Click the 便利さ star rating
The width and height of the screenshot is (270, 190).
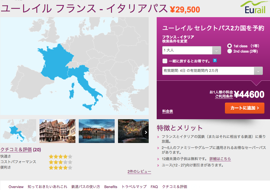tap(61, 167)
